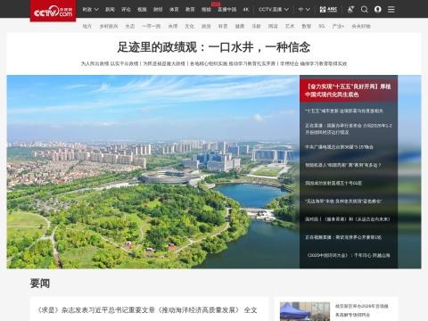Viewport: 428px width, 321px height.
Task: Open the 阅读 sub-navigation link
Action: 273,26
